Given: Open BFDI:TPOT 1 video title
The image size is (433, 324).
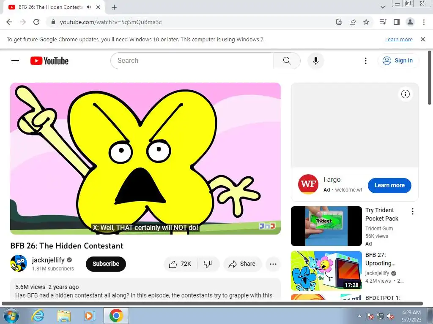Looking at the screenshot, I should [383, 298].
